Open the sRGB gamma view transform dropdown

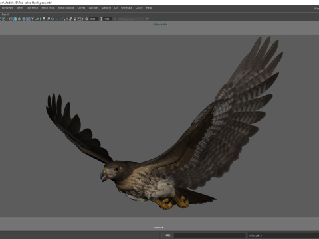[x=133, y=19]
